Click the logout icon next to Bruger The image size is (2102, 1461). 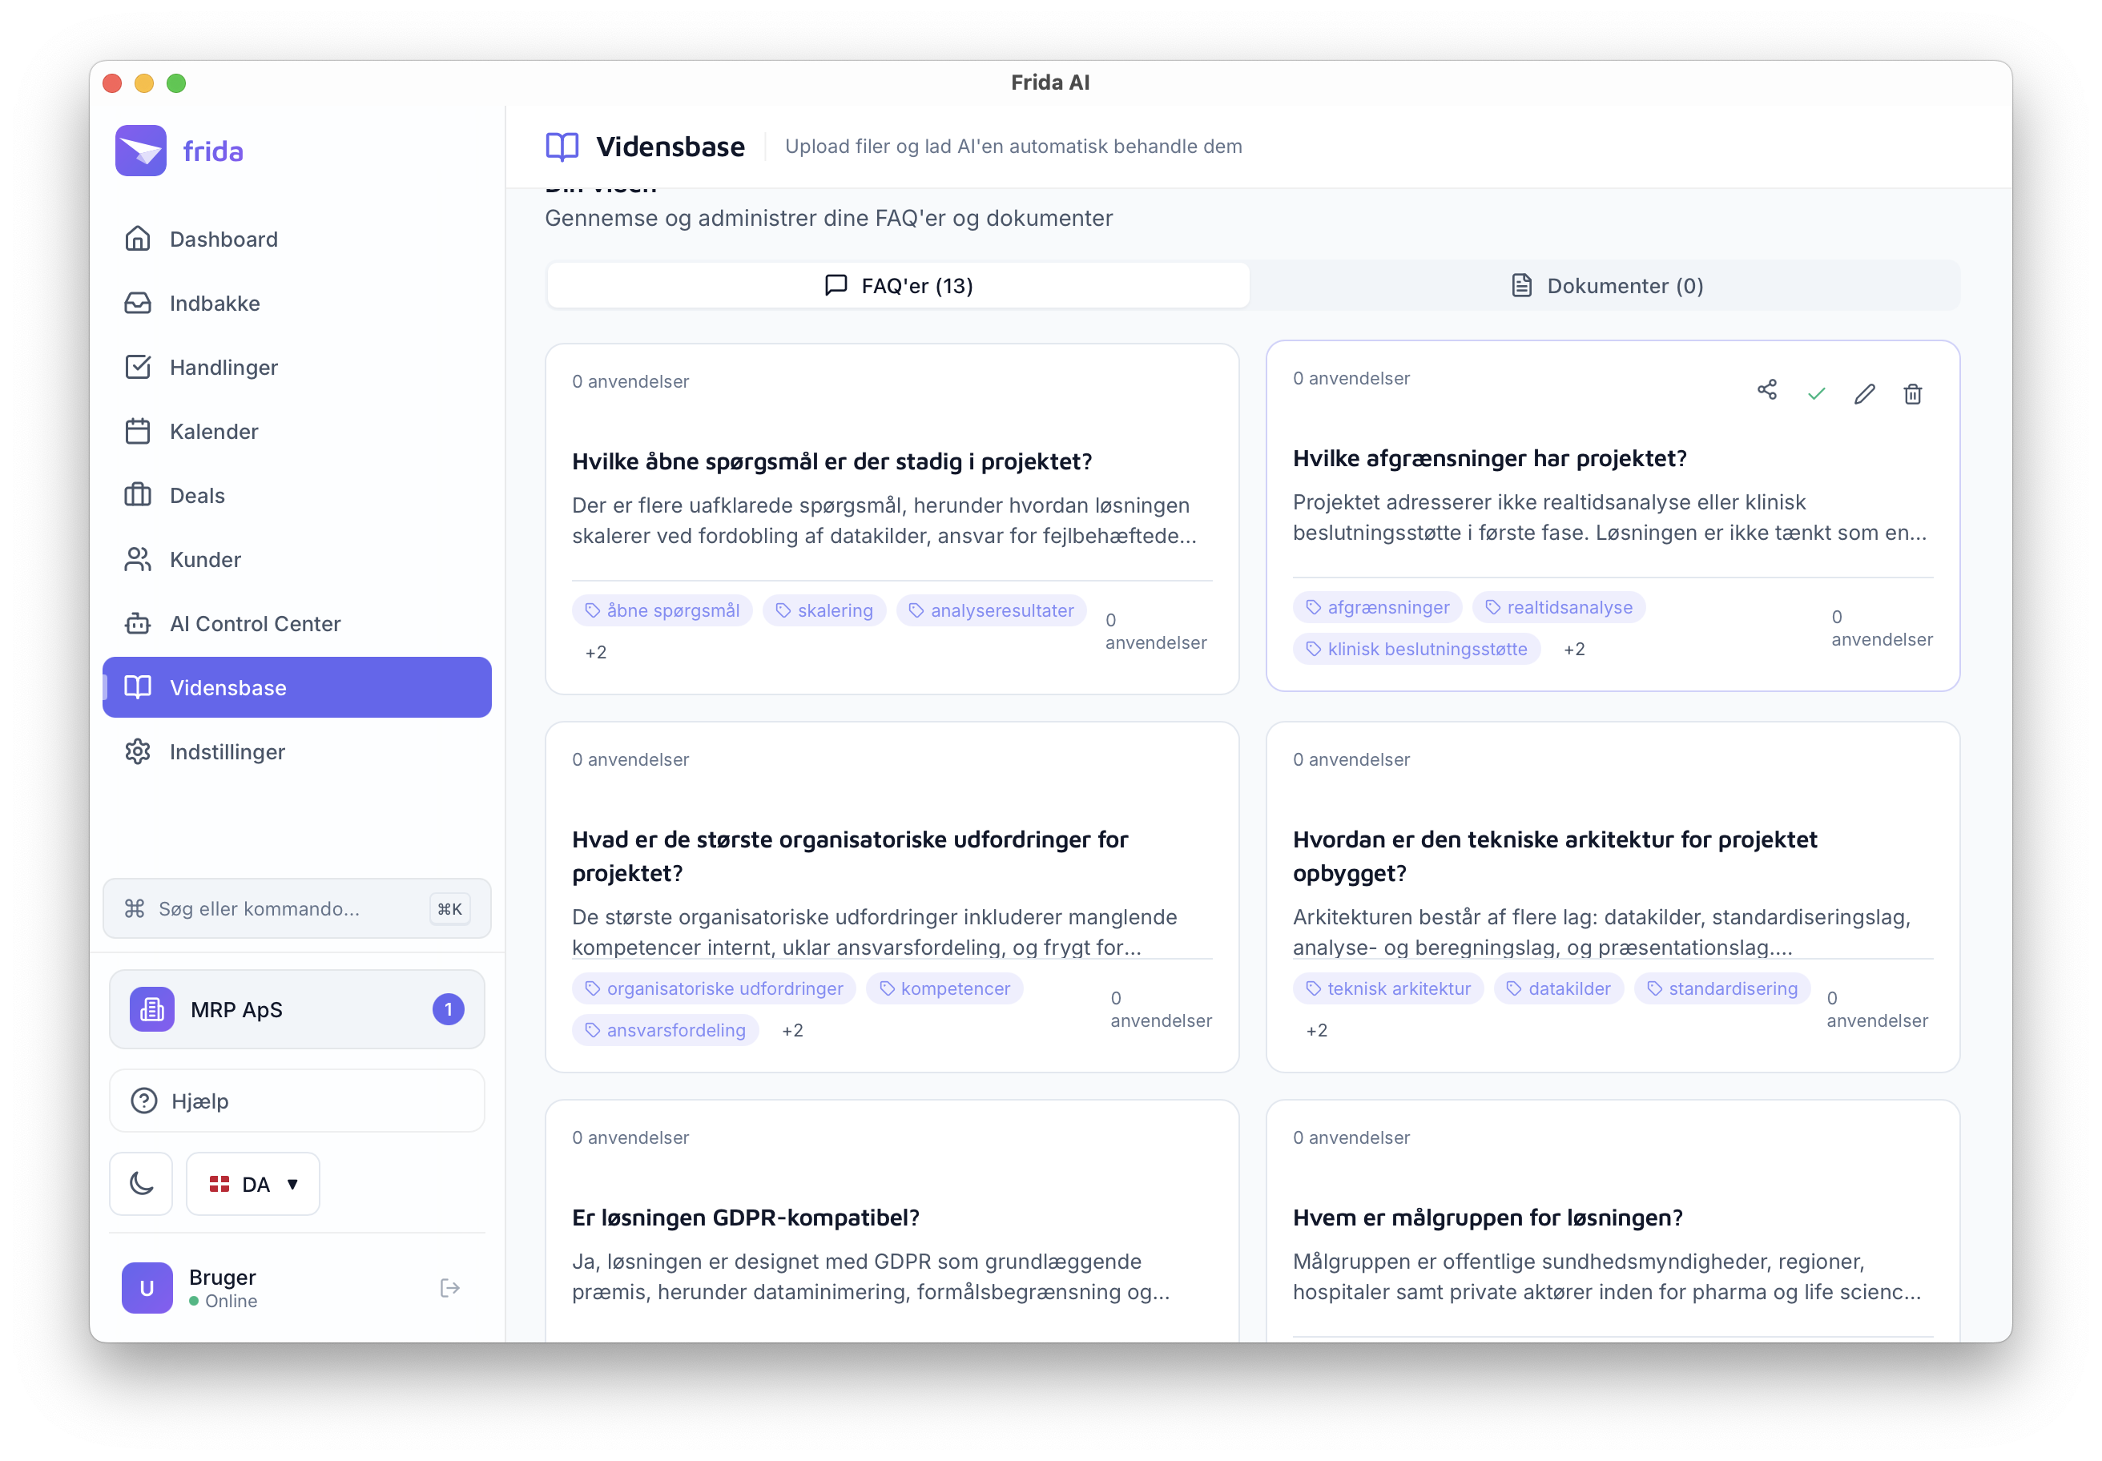click(449, 1287)
